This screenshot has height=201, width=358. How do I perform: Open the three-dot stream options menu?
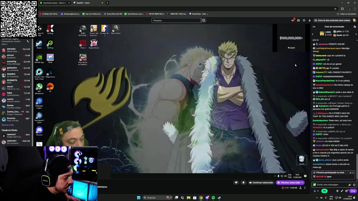pyautogui.click(x=305, y=188)
